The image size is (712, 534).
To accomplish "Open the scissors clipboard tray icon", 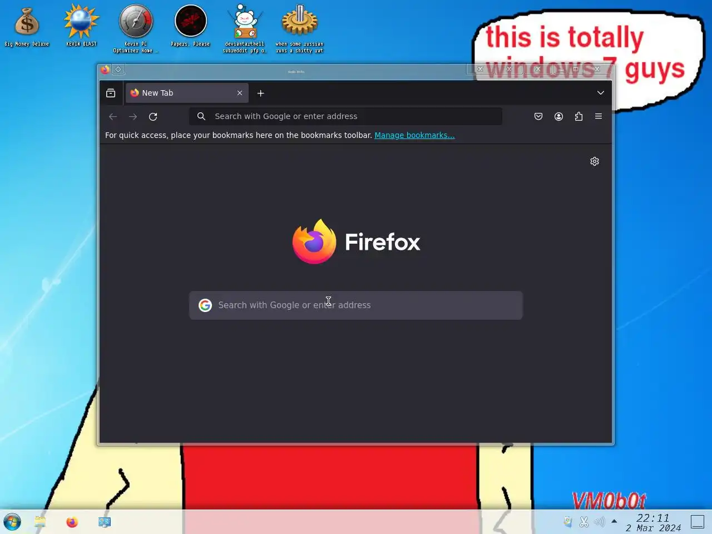I will coord(584,522).
